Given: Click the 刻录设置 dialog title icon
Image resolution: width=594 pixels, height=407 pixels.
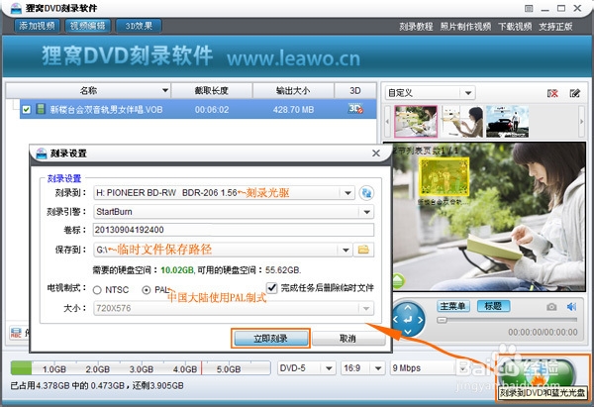Looking at the screenshot, I should point(41,153).
